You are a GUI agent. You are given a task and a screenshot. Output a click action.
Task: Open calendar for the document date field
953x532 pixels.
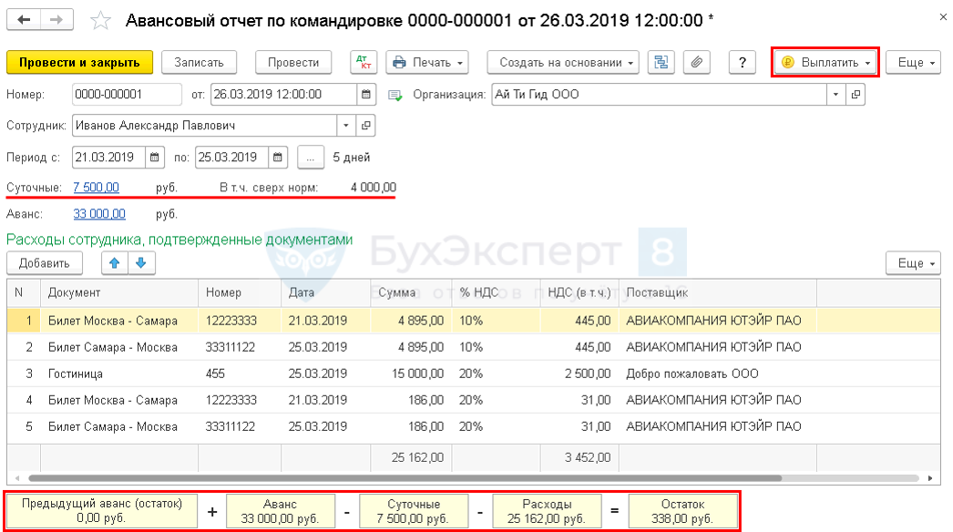(x=366, y=94)
